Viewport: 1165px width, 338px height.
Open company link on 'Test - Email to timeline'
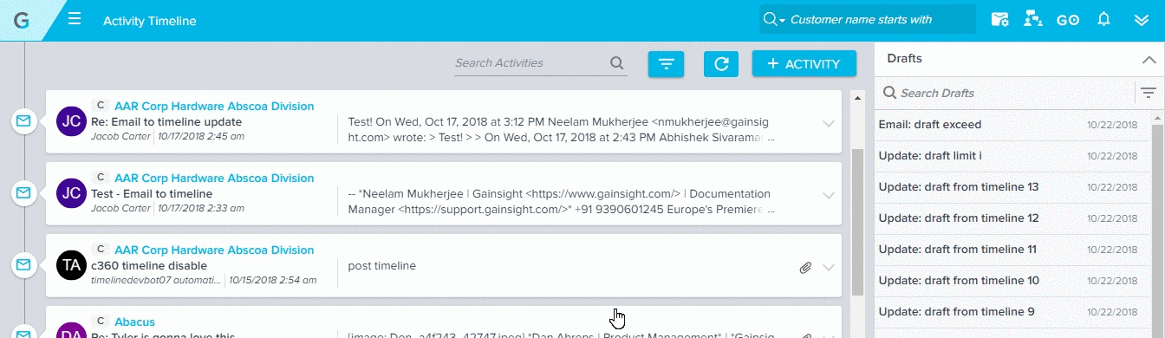(x=214, y=179)
